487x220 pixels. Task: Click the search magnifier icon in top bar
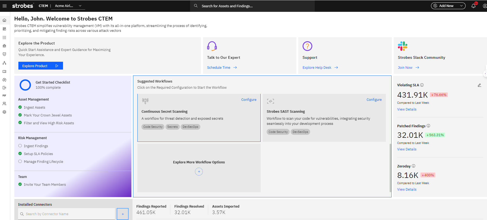(196, 6)
